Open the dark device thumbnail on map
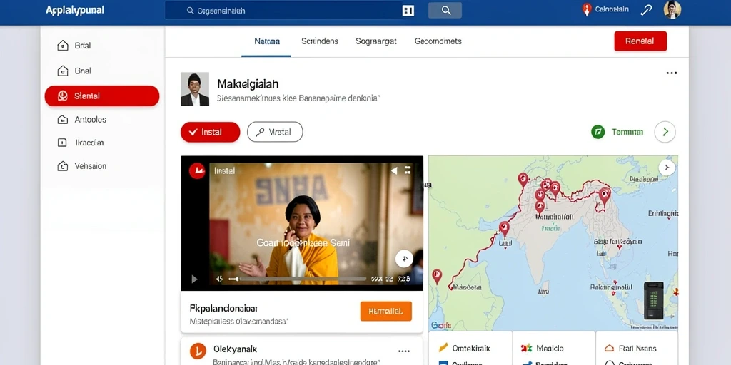Image resolution: width=731 pixels, height=365 pixels. click(654, 300)
